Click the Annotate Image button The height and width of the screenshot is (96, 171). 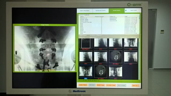tap(111, 85)
